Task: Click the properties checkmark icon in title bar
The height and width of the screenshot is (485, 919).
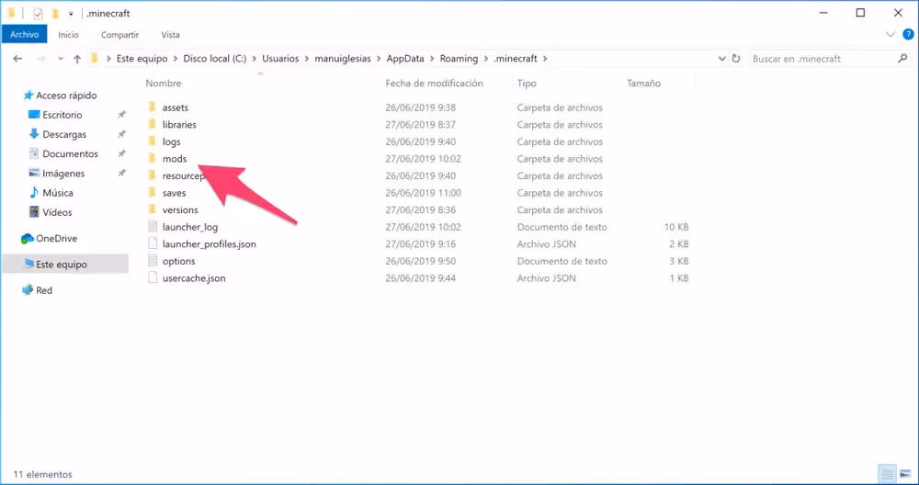Action: tap(38, 13)
